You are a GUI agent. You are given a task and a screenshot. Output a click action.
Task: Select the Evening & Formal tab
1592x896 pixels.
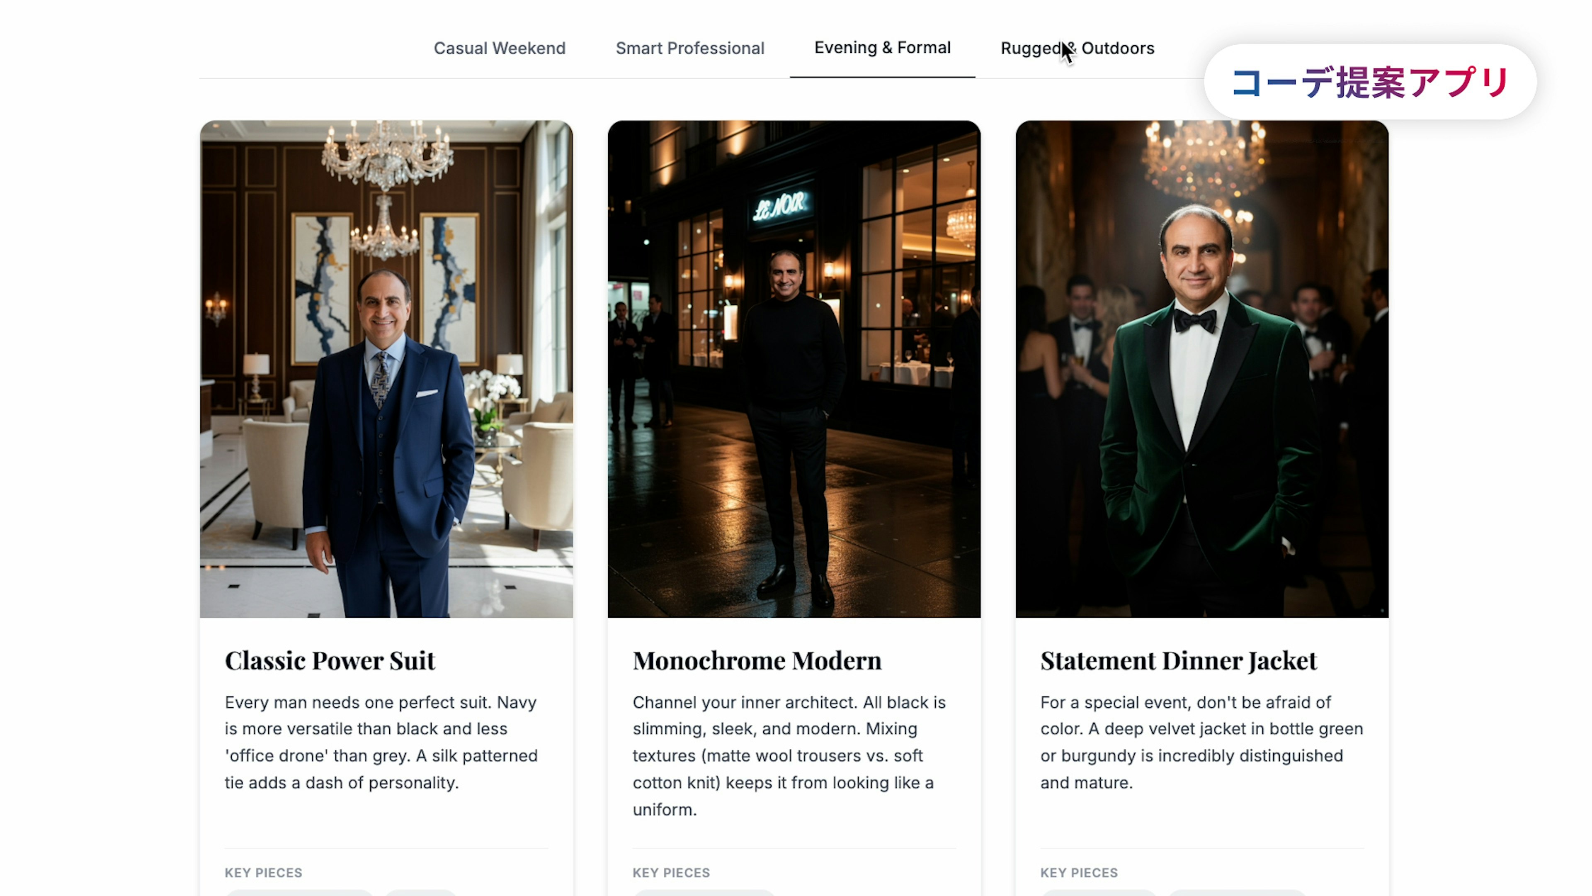[x=882, y=48]
